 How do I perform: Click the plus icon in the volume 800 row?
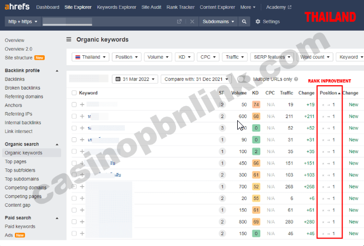pos(82,221)
